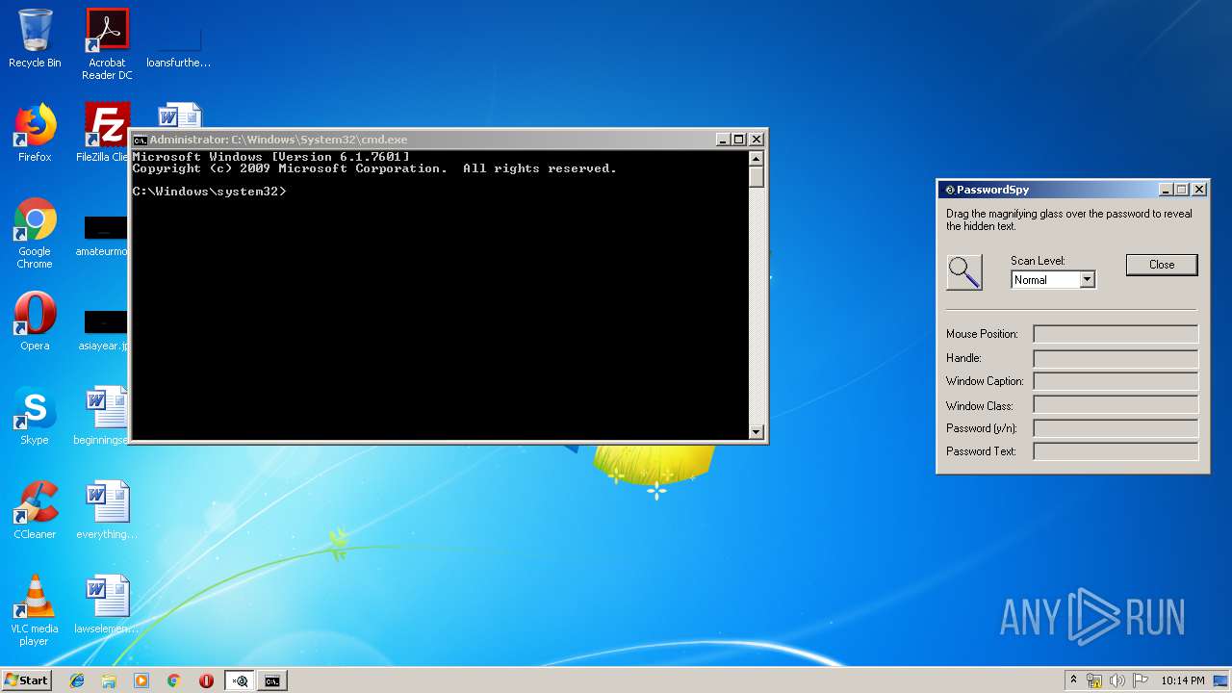
Task: Minimize the PasswordSpy window
Action: click(x=1166, y=190)
